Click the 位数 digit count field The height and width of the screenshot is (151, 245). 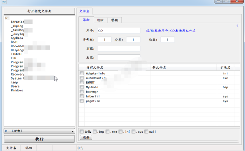[167, 40]
